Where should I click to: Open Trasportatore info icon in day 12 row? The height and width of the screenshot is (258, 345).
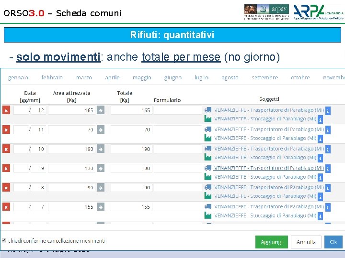pos(328,111)
